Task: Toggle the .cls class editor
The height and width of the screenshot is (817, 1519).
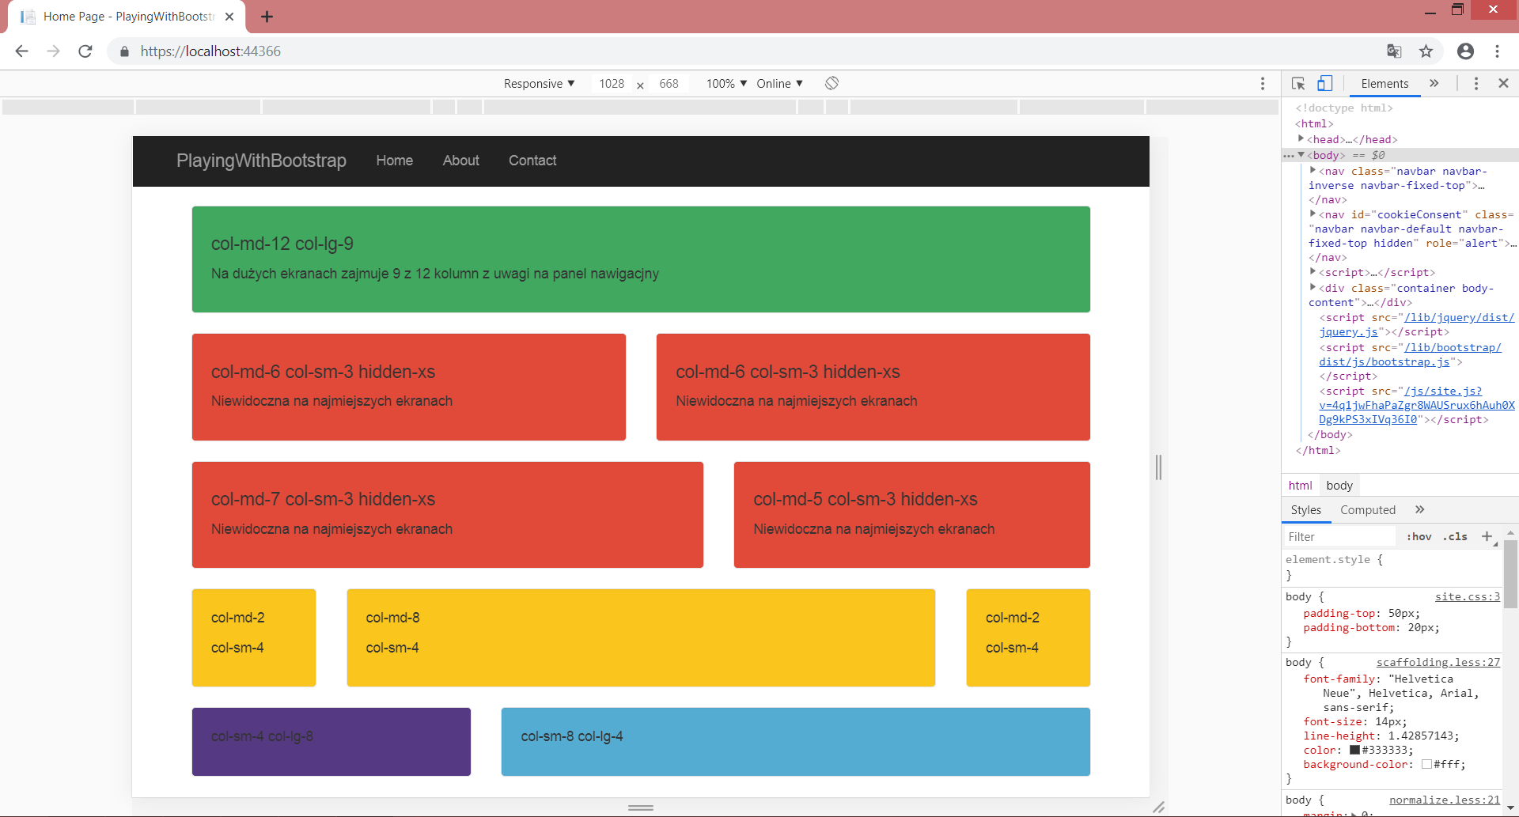Action: 1455,536
